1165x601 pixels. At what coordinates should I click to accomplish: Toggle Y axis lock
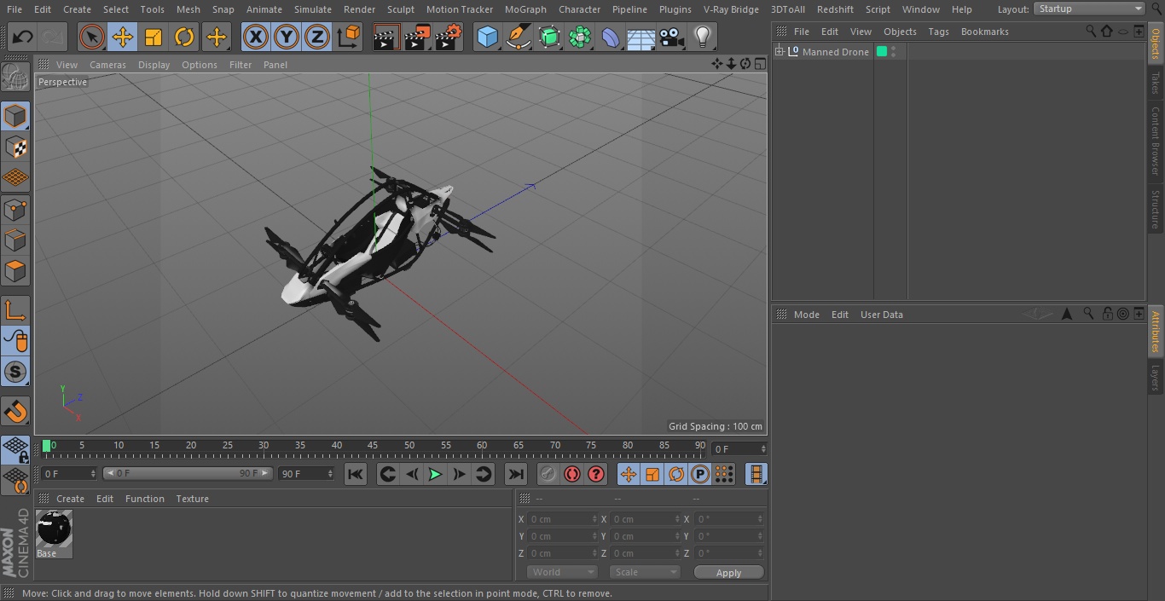click(287, 37)
